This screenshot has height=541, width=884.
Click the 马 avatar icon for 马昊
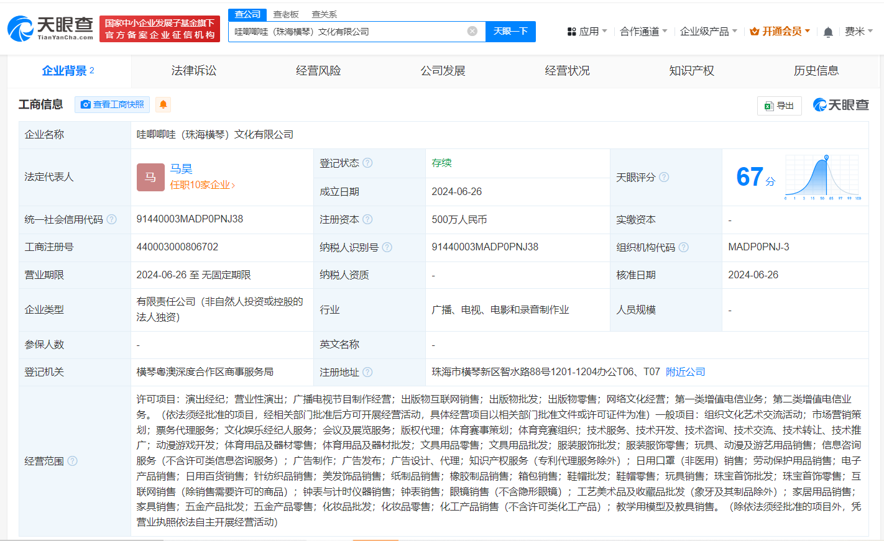point(150,177)
